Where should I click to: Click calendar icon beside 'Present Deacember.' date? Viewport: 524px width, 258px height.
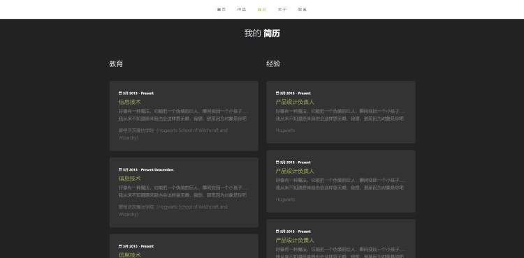[120, 169]
